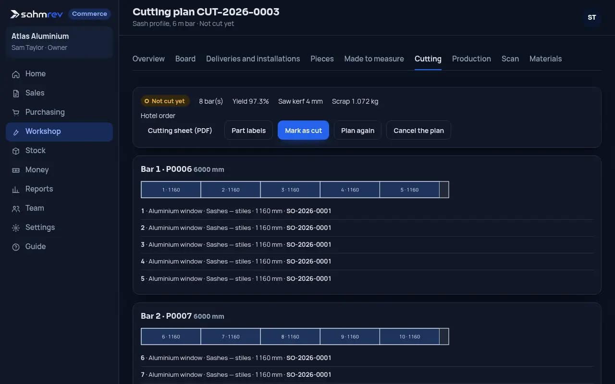Viewport: 615px width, 384px height.
Task: Click the Guide question-mark icon
Action: tap(16, 247)
